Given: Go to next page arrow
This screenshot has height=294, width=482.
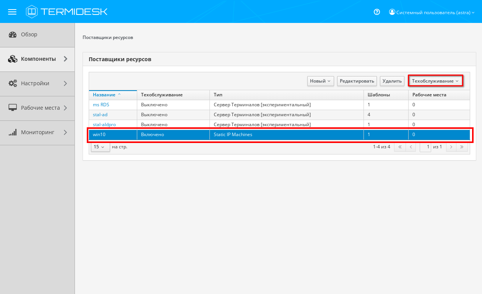Looking at the screenshot, I should coord(451,147).
